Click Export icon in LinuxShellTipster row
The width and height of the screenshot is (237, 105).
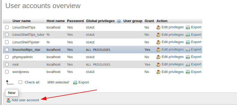point(188,42)
